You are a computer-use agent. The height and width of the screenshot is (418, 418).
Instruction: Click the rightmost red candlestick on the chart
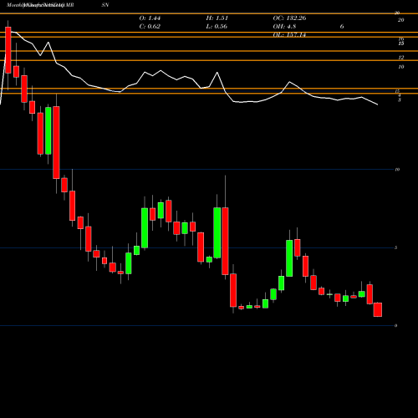pos(378,309)
